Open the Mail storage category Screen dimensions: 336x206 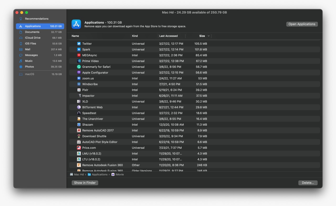[40, 49]
